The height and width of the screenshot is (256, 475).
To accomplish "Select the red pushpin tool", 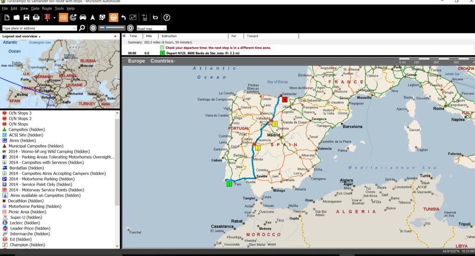I will tap(47, 18).
